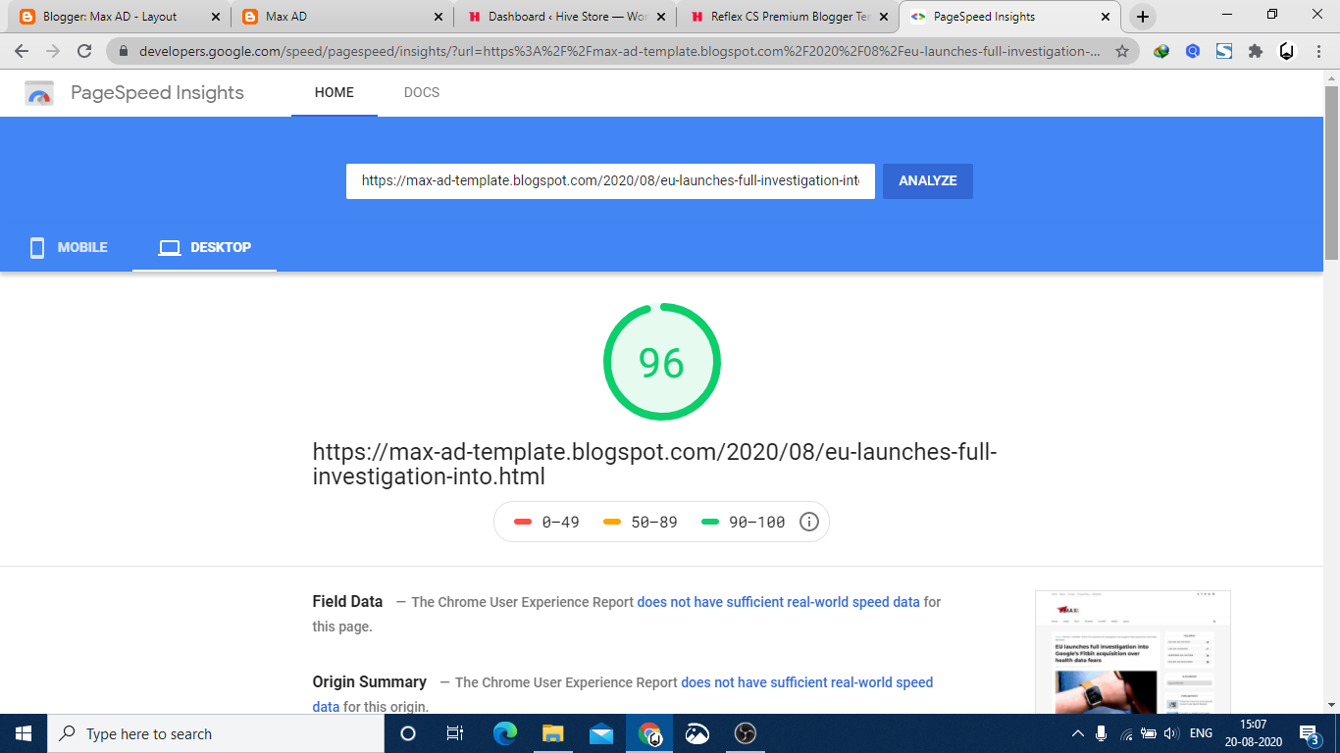
Task: Show hidden system tray icons
Action: pyautogui.click(x=1077, y=733)
